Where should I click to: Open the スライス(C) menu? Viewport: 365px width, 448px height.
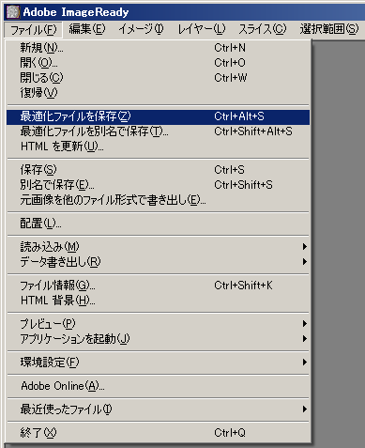263,29
